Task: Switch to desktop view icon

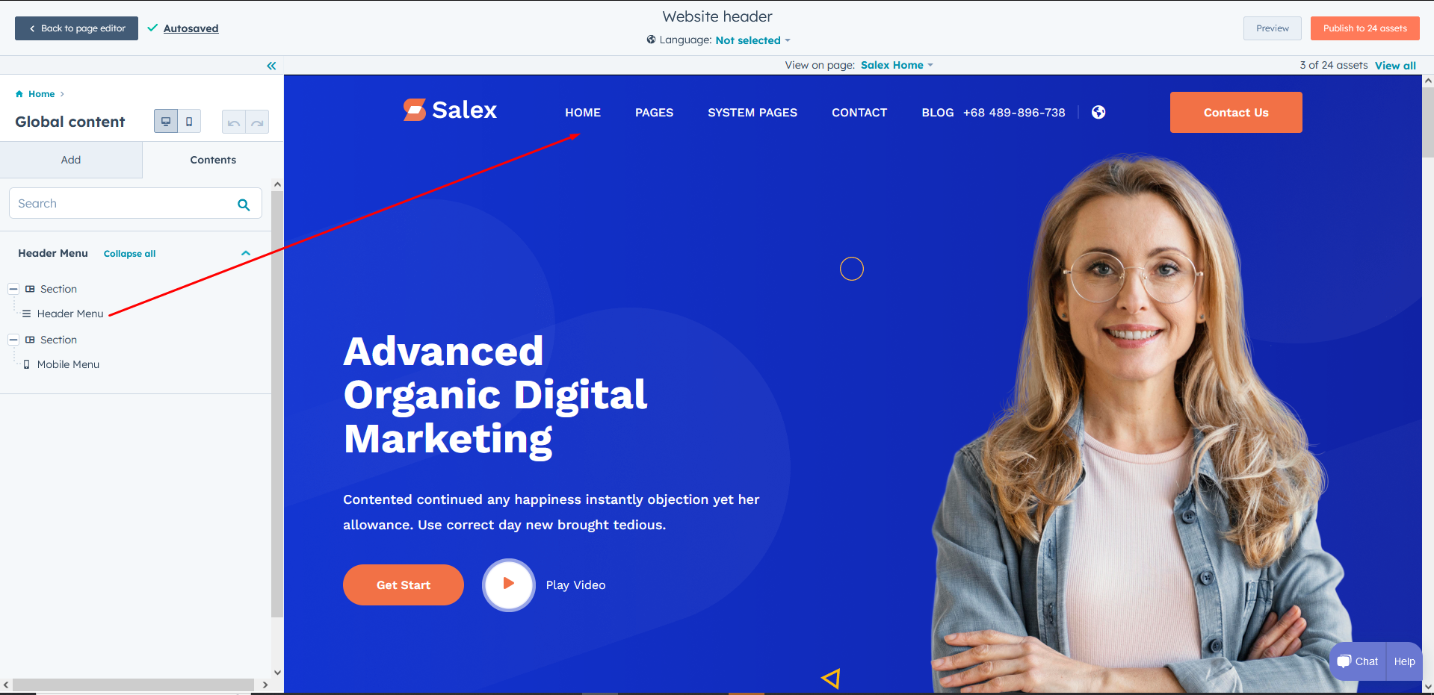Action: pyautogui.click(x=166, y=122)
